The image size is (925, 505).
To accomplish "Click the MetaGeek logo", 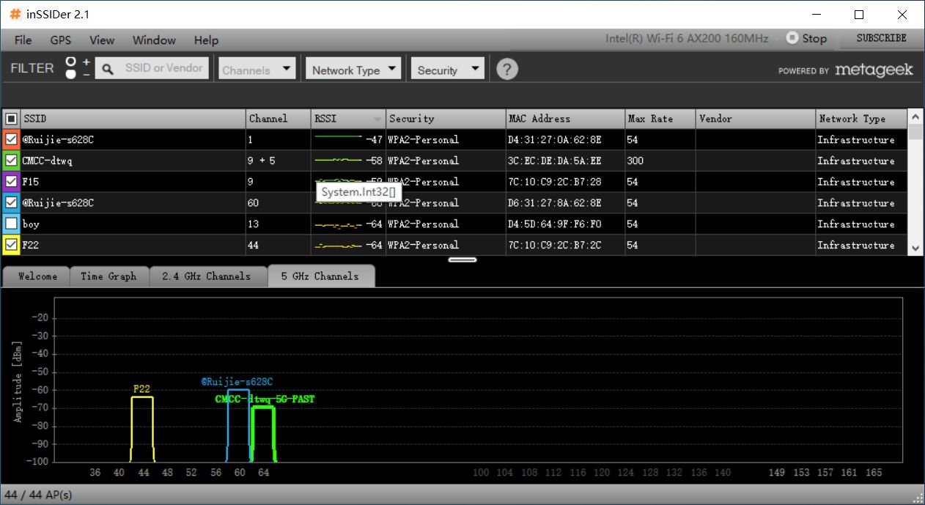I will tap(874, 70).
